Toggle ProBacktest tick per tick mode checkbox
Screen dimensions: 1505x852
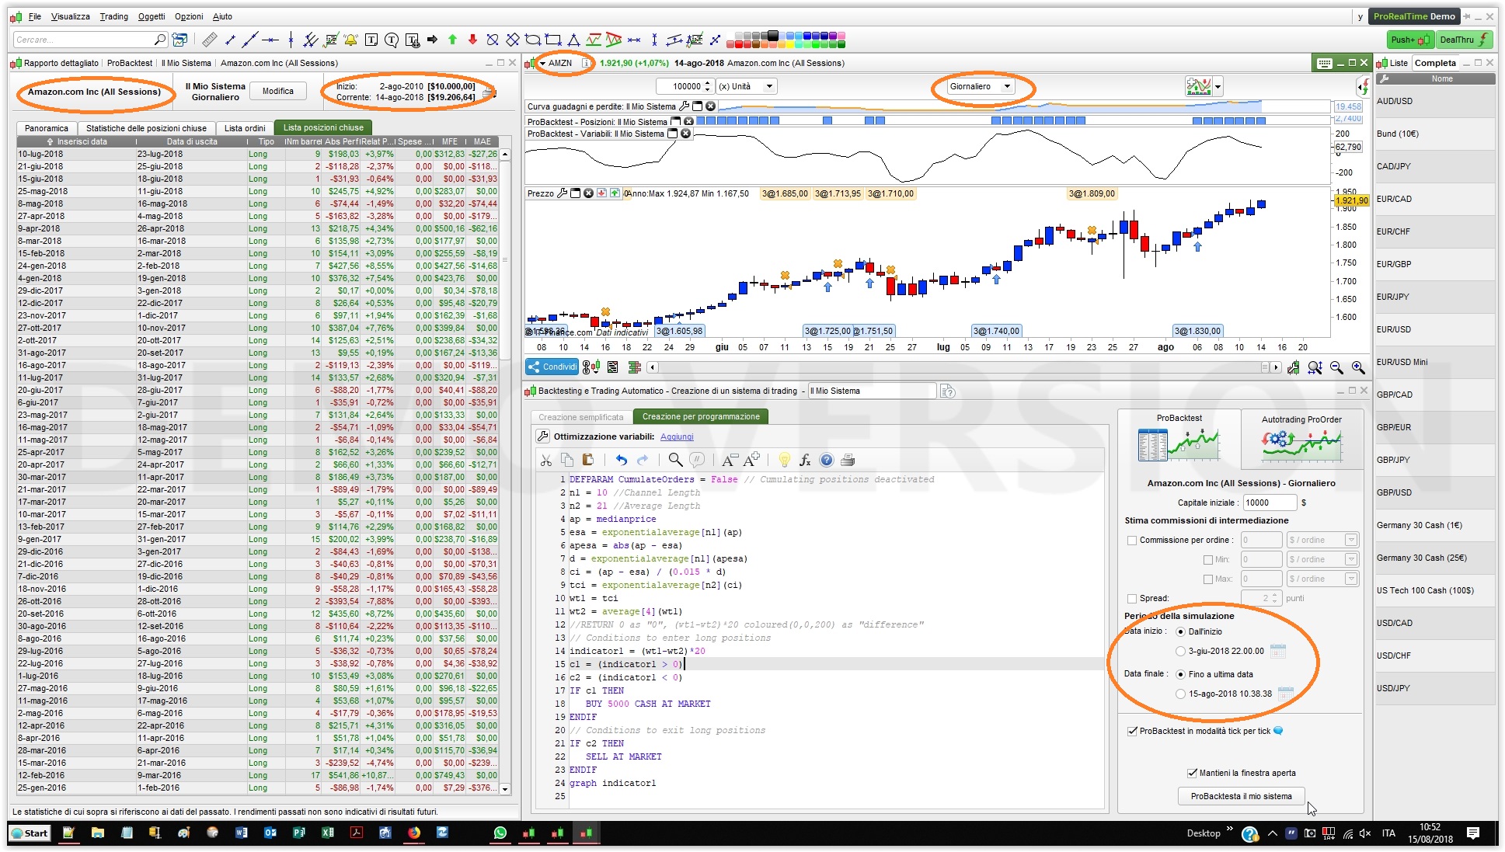coord(1132,731)
